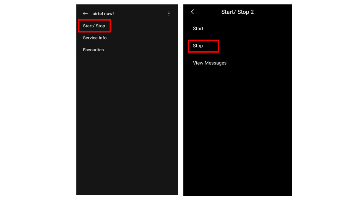The height and width of the screenshot is (199, 353).
Task: Select the highlighted Start/ Stop option
Action: (x=94, y=26)
